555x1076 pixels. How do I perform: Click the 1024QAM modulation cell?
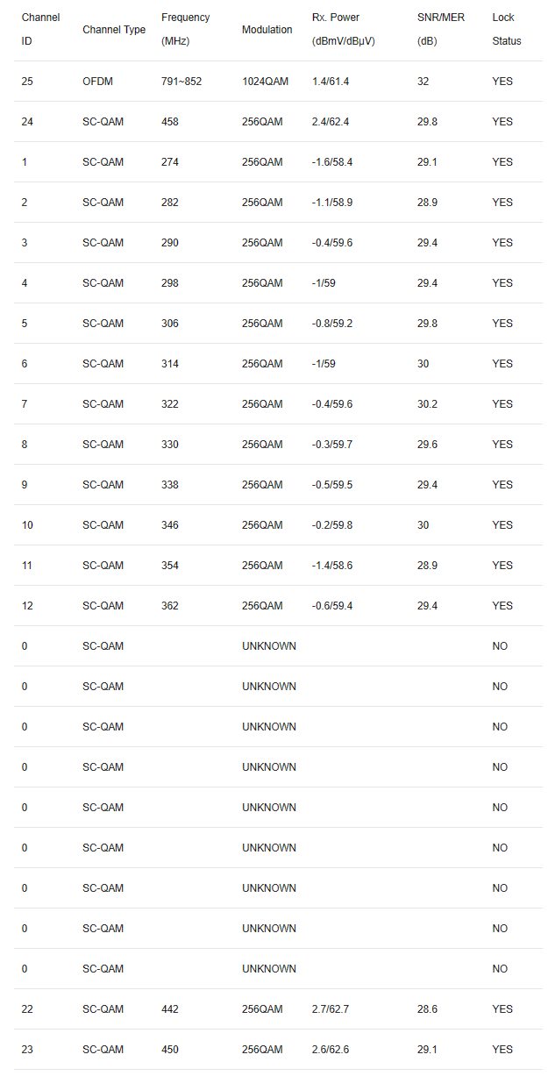click(264, 82)
